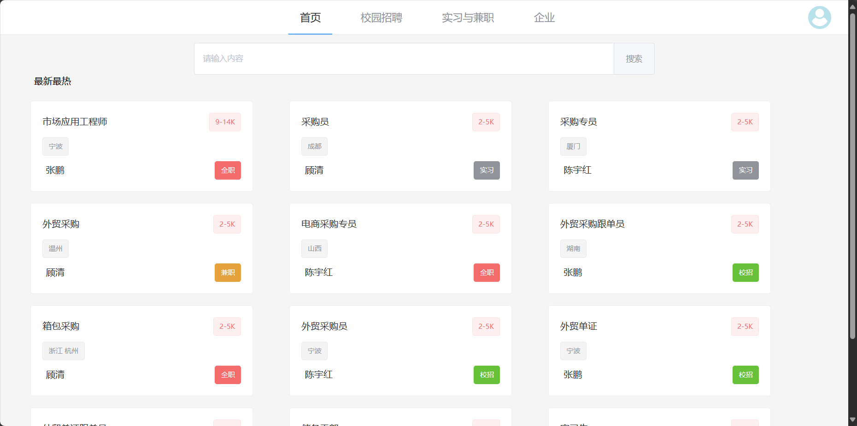
Task: Click 校招 tag on 外贸采购跟单员 card
Action: (745, 273)
